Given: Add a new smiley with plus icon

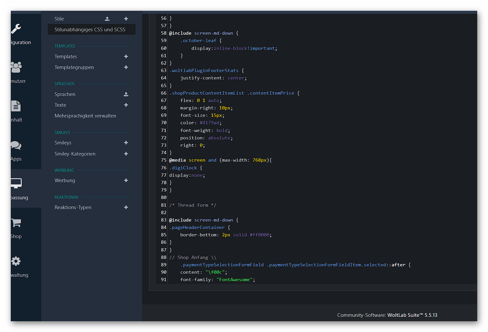Looking at the screenshot, I should 126,143.
